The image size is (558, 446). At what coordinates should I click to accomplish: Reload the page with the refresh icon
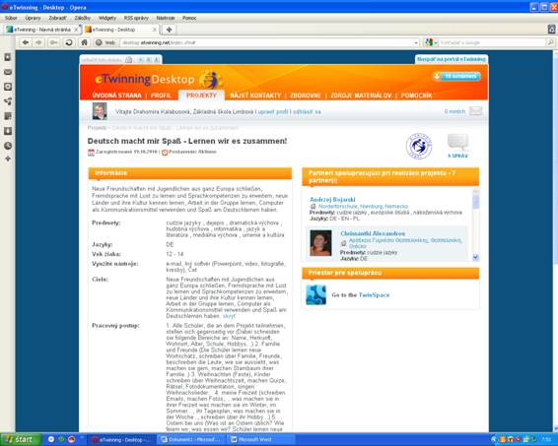(x=69, y=42)
